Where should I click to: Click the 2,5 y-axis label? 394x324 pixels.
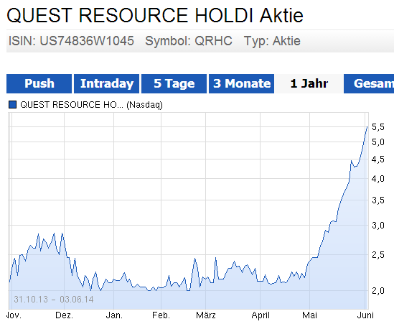click(x=378, y=255)
